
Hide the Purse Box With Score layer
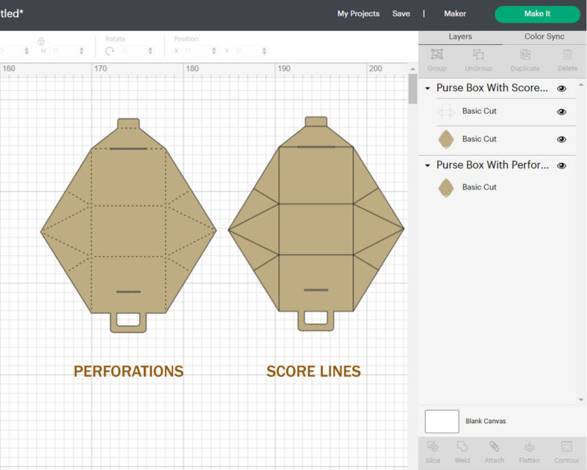(x=561, y=87)
